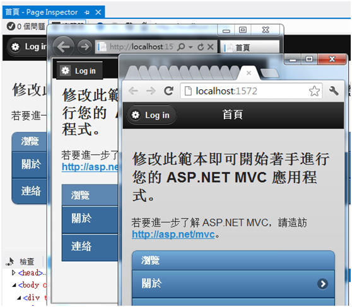
Task: Minimize the Chrome window
Action: [293, 59]
